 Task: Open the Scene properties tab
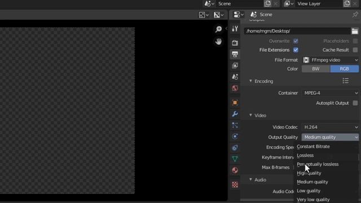click(235, 77)
